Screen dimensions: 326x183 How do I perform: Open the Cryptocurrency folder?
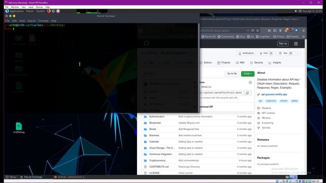tap(157, 161)
